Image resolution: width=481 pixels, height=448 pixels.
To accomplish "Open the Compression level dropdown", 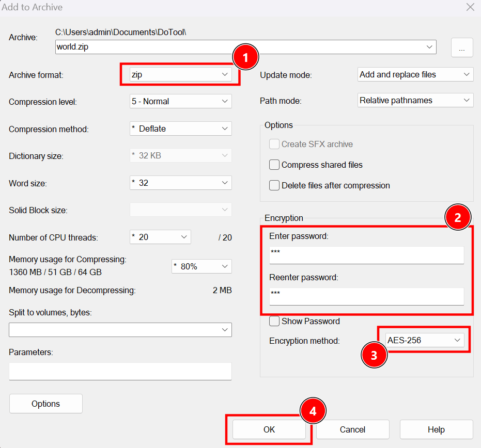I will coord(180,101).
